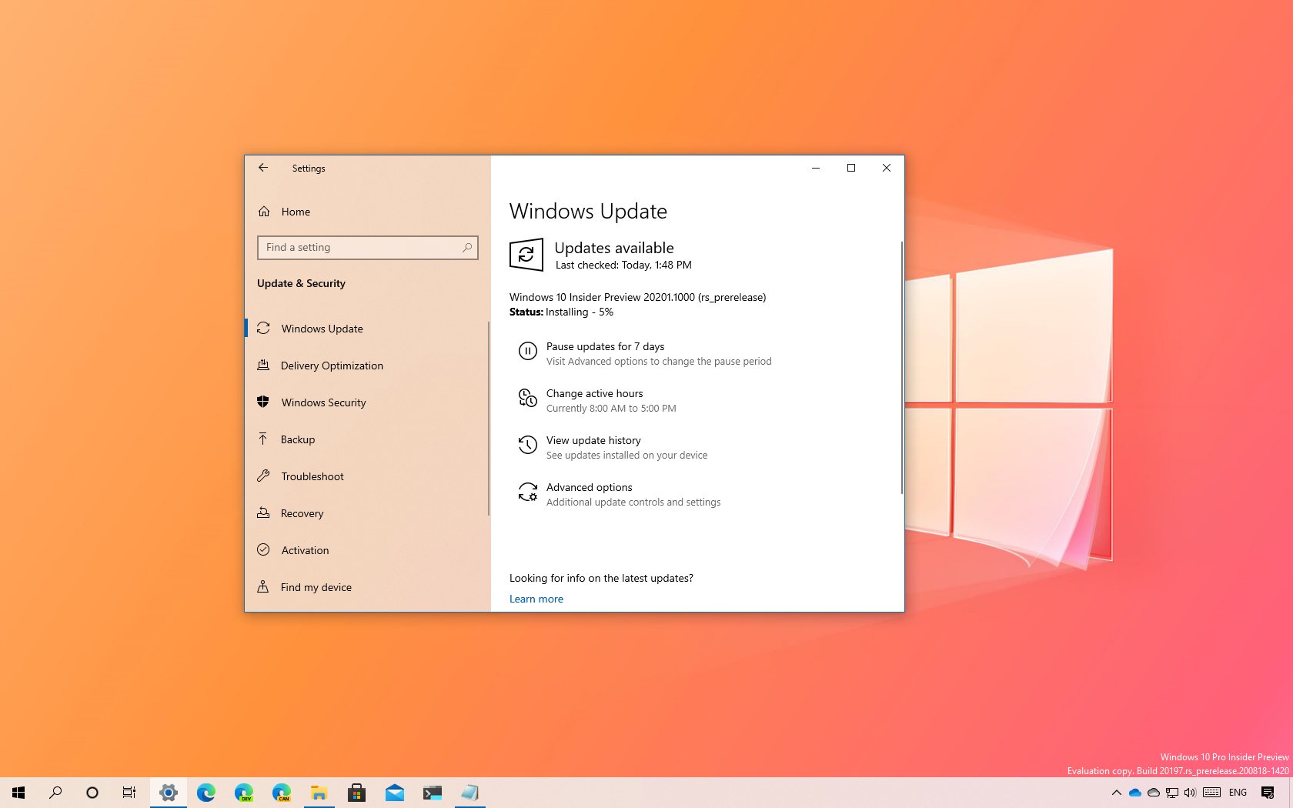Click the Windows Security shield icon
This screenshot has height=808, width=1293.
pyautogui.click(x=263, y=402)
